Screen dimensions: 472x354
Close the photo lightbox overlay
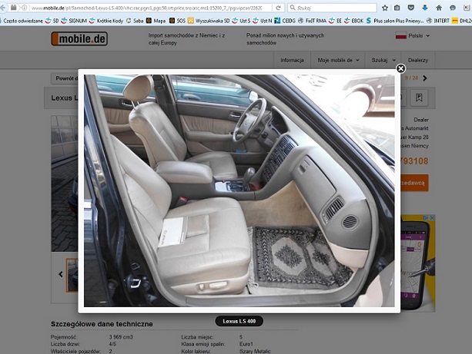[x=400, y=69]
